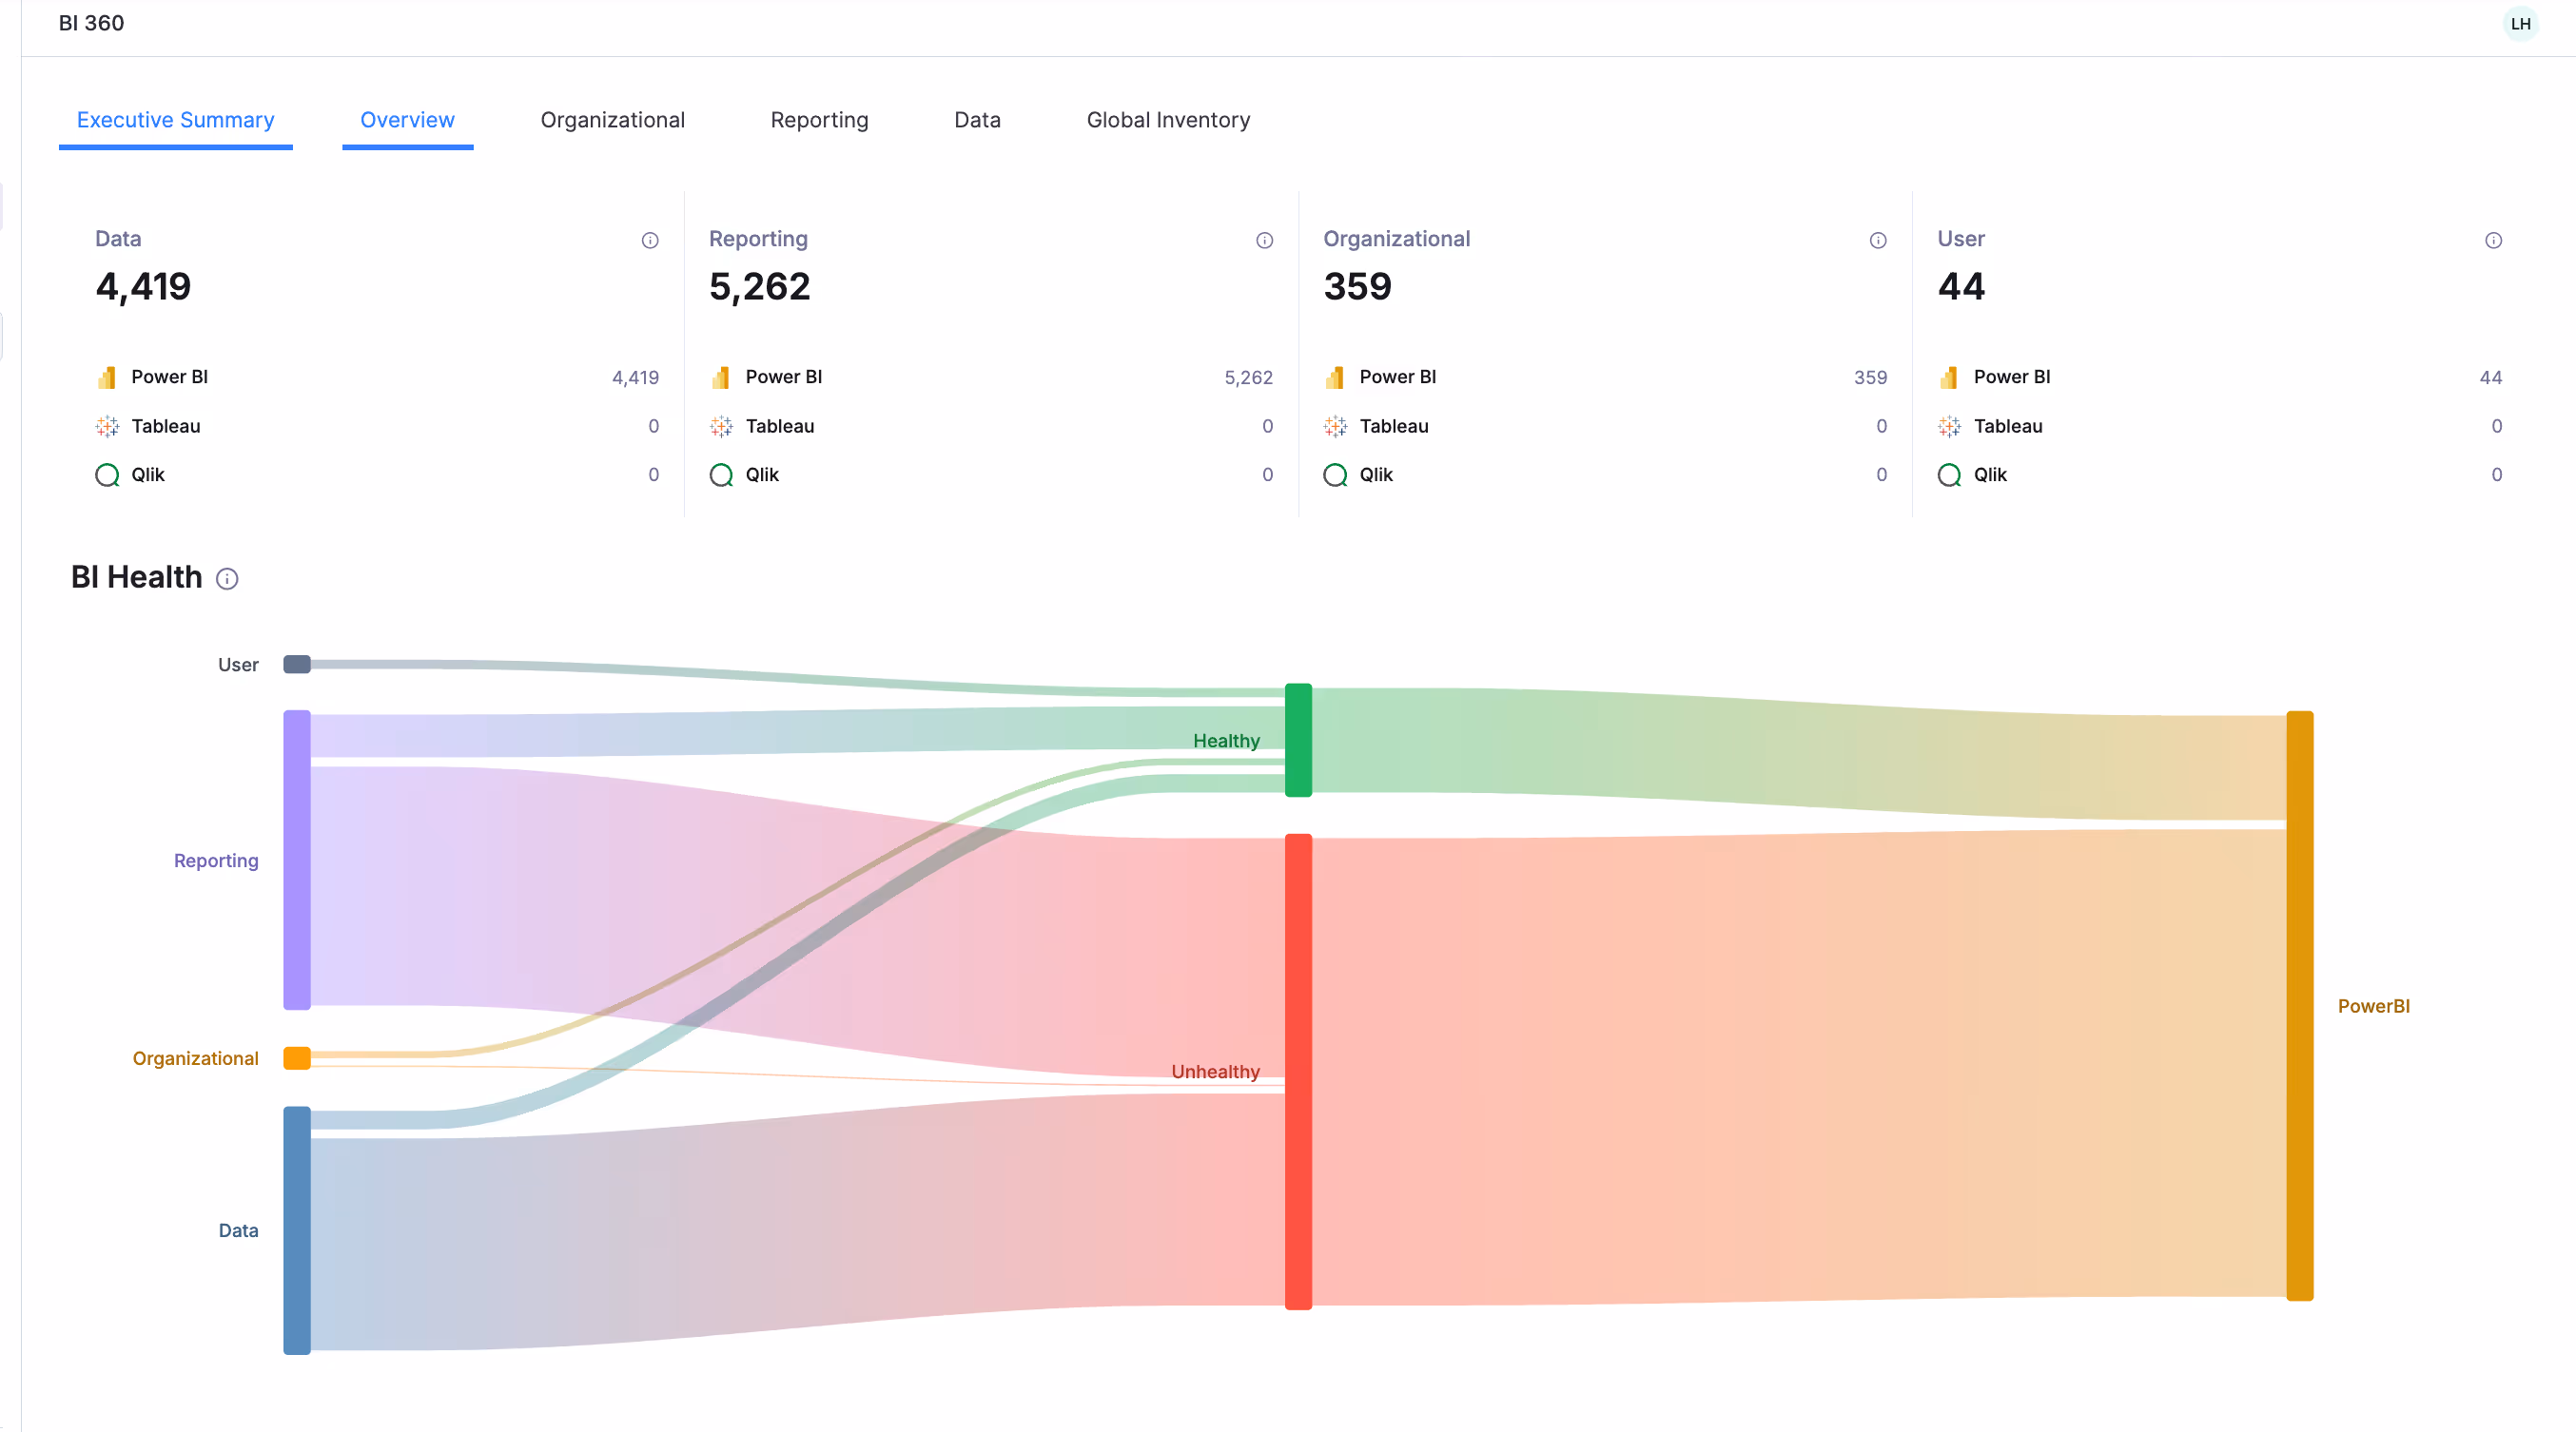2576x1432 pixels.
Task: Click the BI 360 title in the header
Action: 92,23
